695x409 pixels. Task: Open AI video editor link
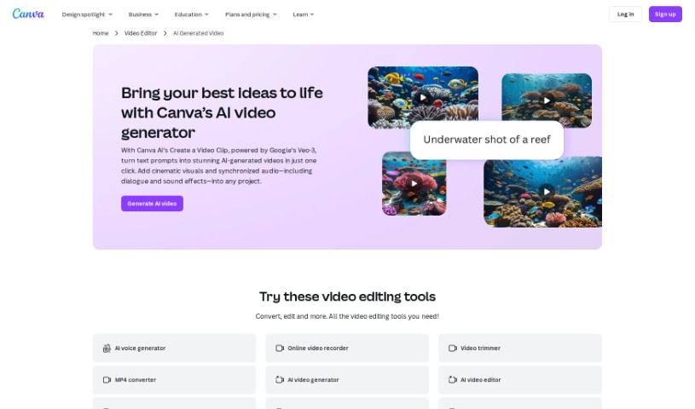[x=520, y=380]
